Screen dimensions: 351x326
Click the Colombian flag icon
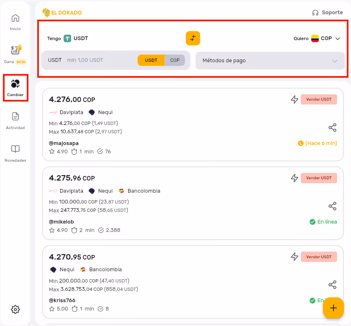(x=315, y=38)
